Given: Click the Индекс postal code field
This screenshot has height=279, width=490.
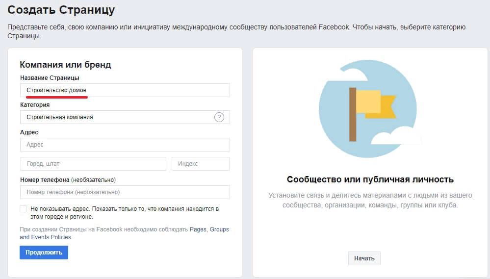Looking at the screenshot, I should 201,164.
